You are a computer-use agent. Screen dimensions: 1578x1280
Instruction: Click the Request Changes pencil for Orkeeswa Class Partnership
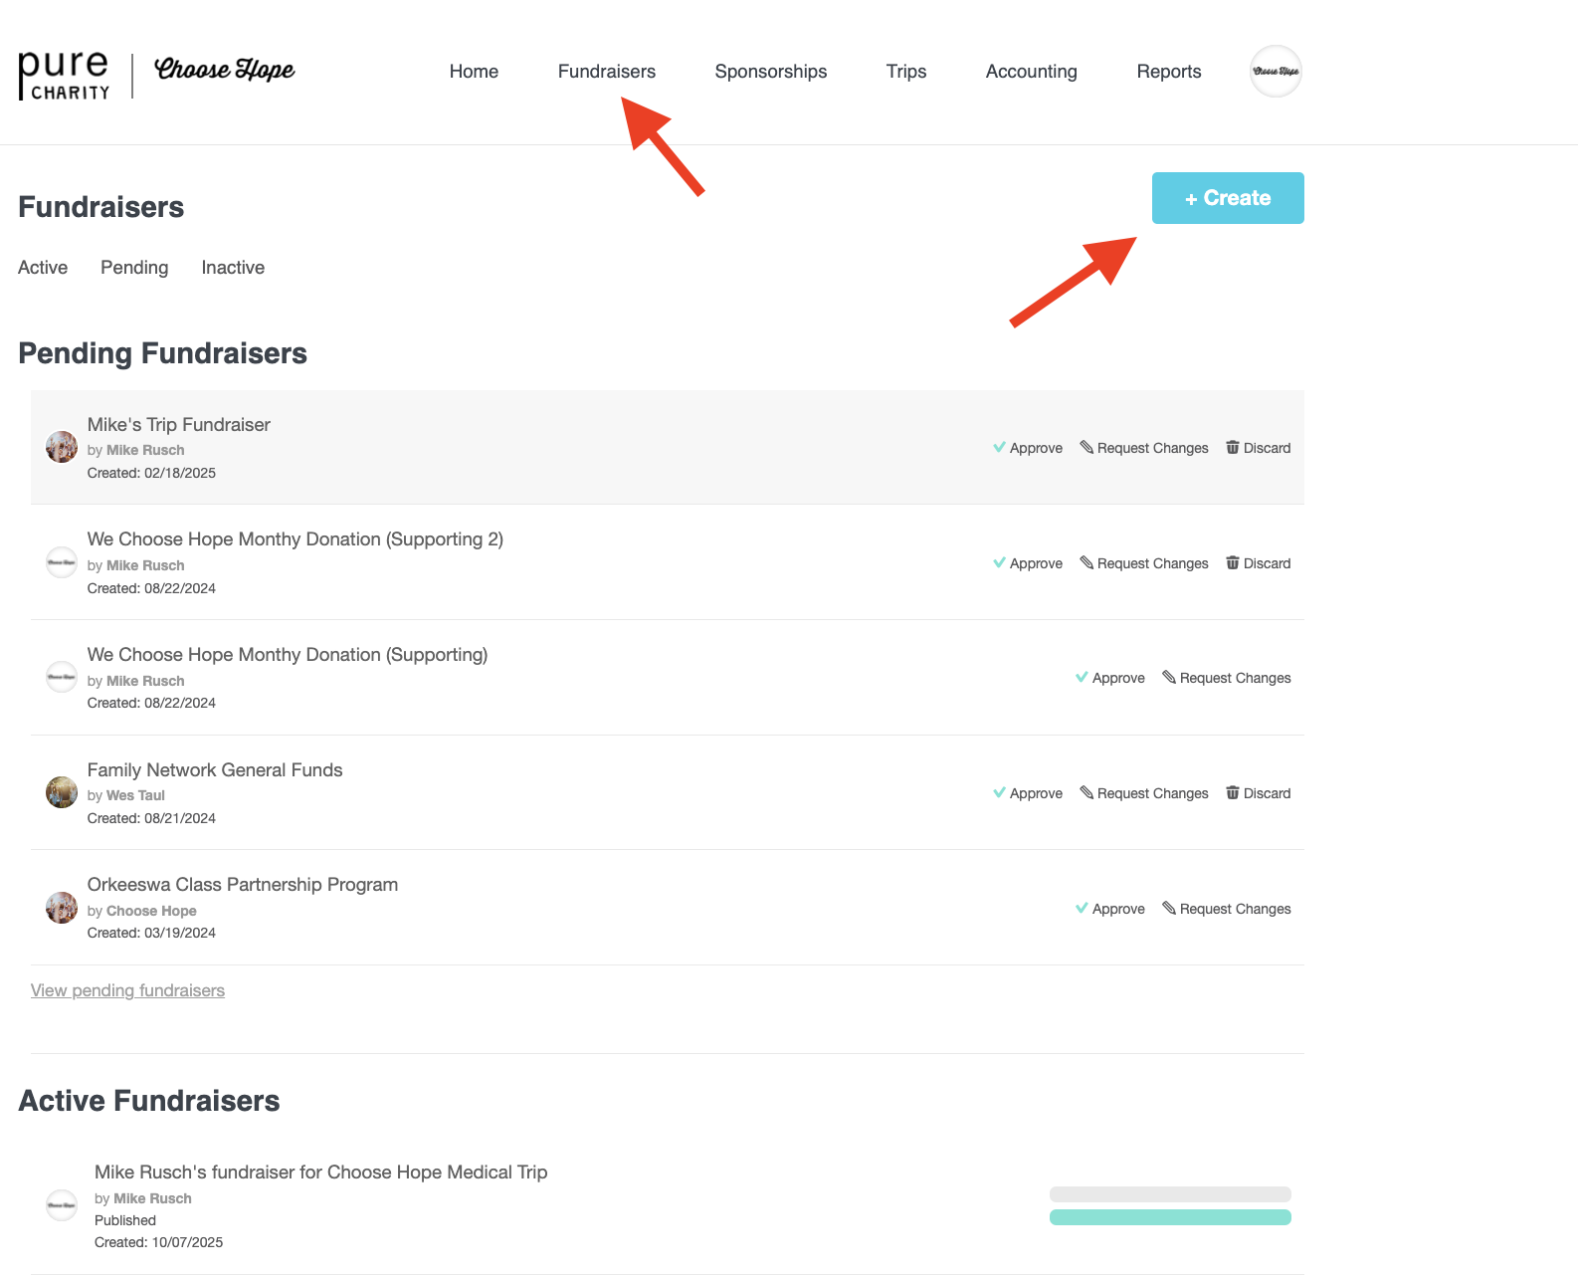[1169, 909]
